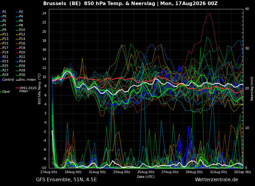Click the 29Aug 00z date label
The height and width of the screenshot is (186, 255).
pyautogui.click(x=194, y=172)
